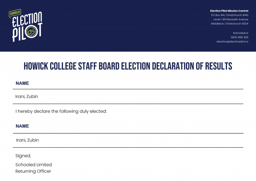Click the porthole emblem in the Pilot logo
256x181 pixels.
pos(31,31)
